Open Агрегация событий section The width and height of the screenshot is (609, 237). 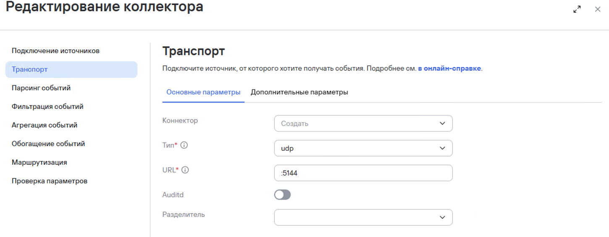tap(45, 125)
